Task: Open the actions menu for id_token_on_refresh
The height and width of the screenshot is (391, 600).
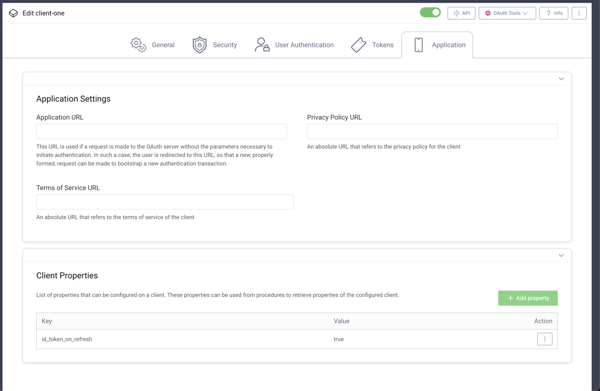Action: 544,339
